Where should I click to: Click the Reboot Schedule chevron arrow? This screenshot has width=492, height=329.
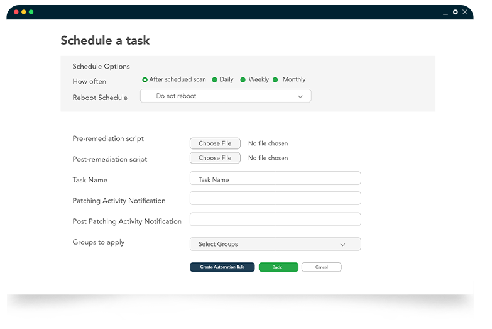coord(300,96)
